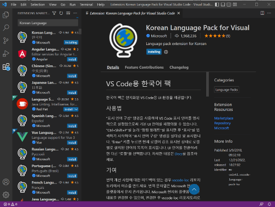Switch to the Feature Contributions tab

tap(144, 68)
